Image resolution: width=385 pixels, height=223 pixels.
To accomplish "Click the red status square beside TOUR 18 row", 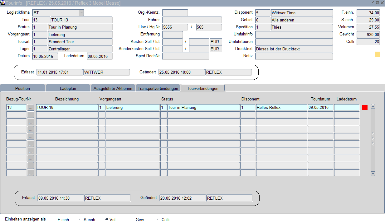I will (365, 108).
